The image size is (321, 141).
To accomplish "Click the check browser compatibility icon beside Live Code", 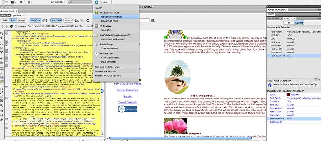I will coord(45,20).
